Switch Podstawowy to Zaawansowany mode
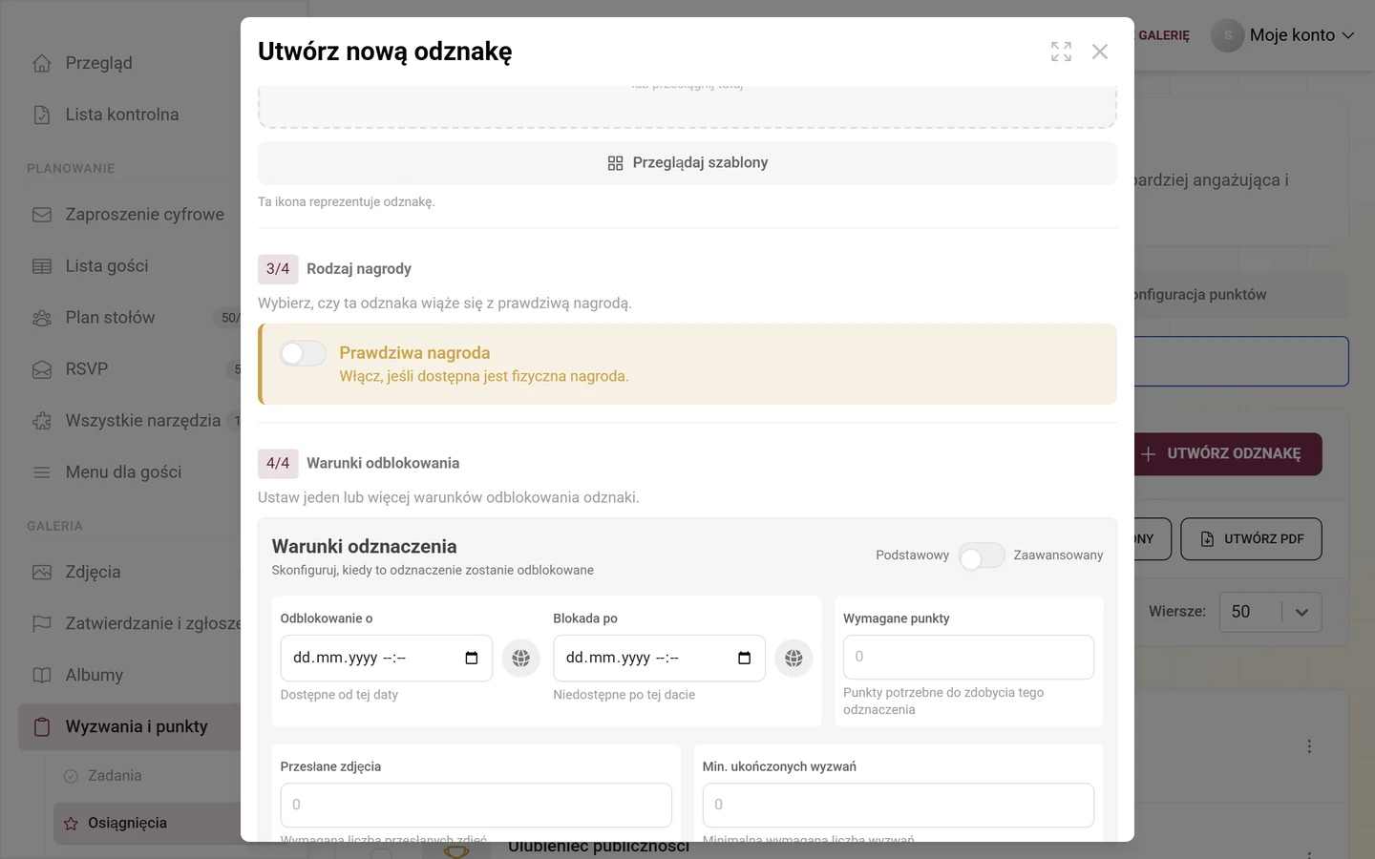Screen dimensions: 1375x859 tap(982, 555)
